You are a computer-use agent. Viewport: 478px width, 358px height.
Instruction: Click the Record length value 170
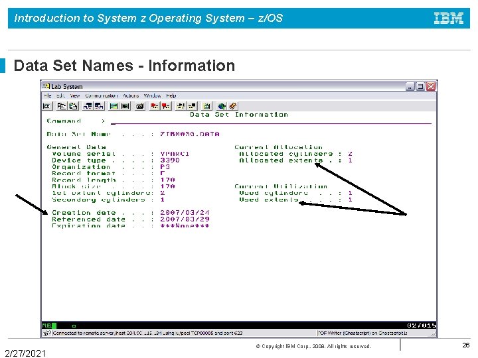click(167, 180)
